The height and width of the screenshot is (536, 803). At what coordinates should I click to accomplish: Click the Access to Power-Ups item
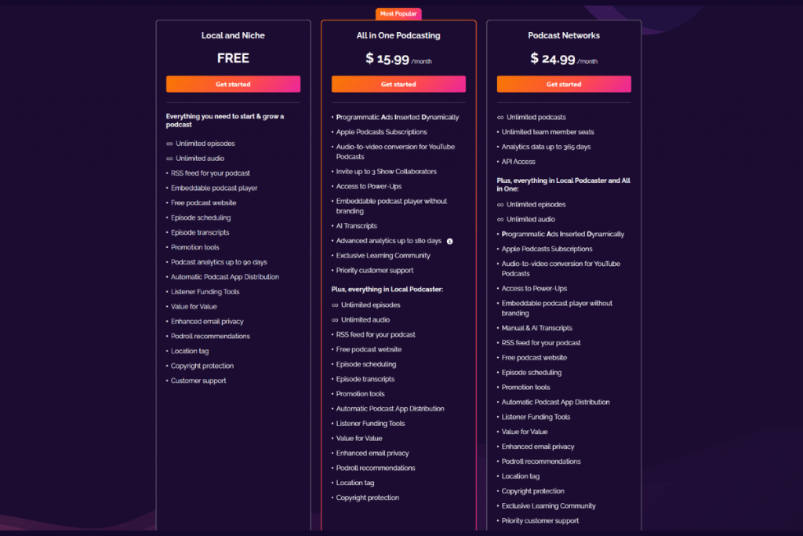370,186
